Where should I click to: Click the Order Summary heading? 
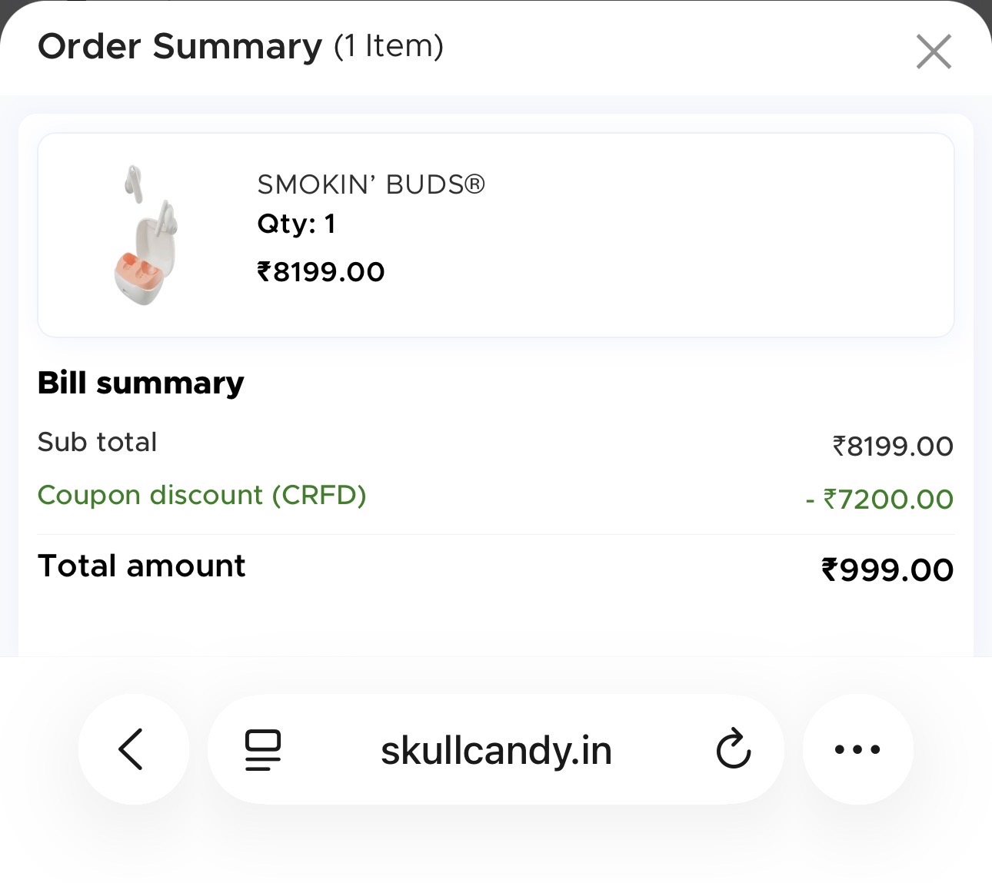click(180, 46)
